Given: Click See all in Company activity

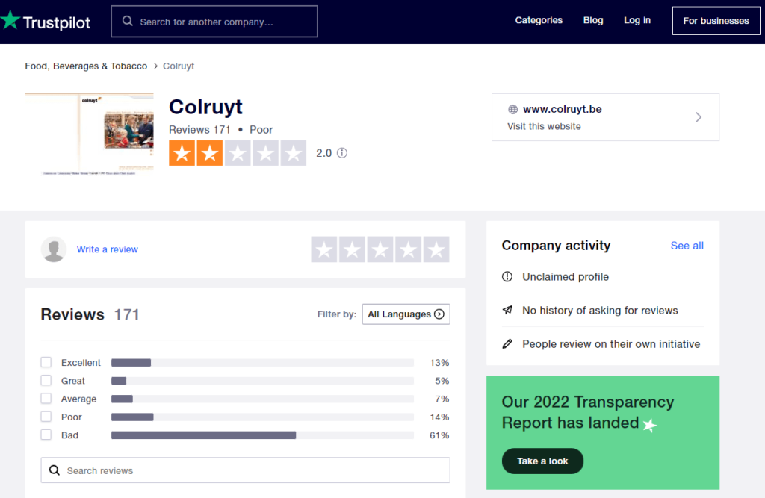Looking at the screenshot, I should point(687,246).
